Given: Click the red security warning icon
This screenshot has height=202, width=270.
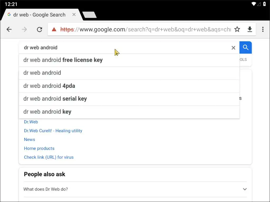Looking at the screenshot, I should 54,29.
